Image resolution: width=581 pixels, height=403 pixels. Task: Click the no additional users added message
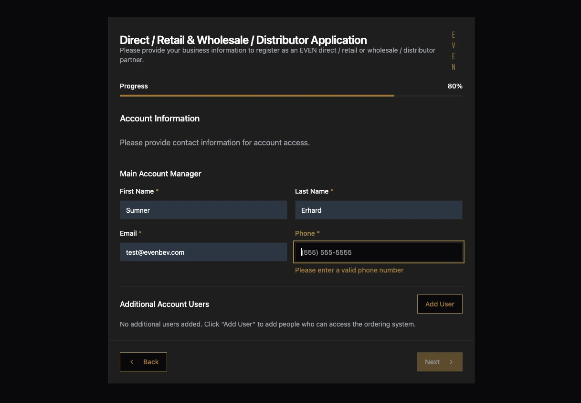[268, 324]
